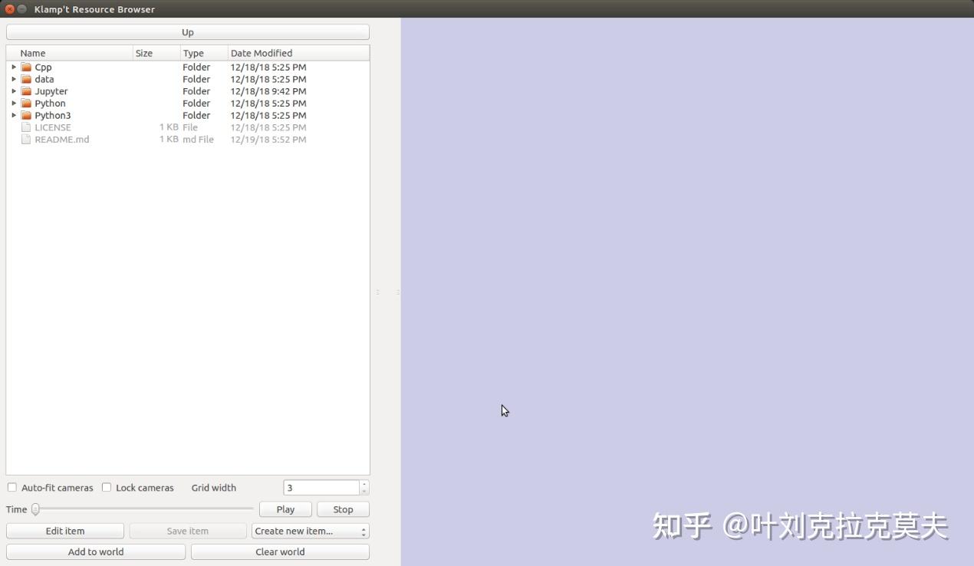Select the Python3 folder name

click(x=53, y=116)
